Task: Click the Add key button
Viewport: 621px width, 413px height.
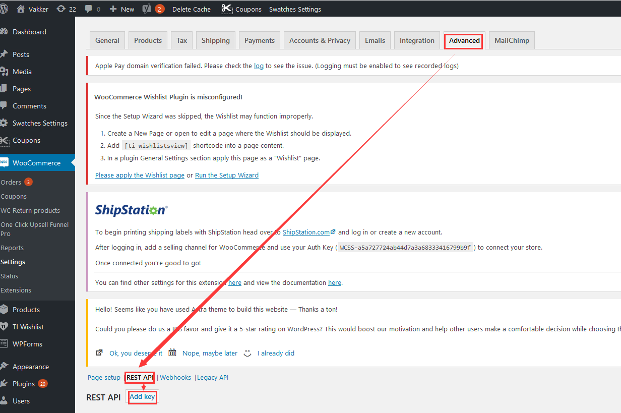Action: (142, 397)
